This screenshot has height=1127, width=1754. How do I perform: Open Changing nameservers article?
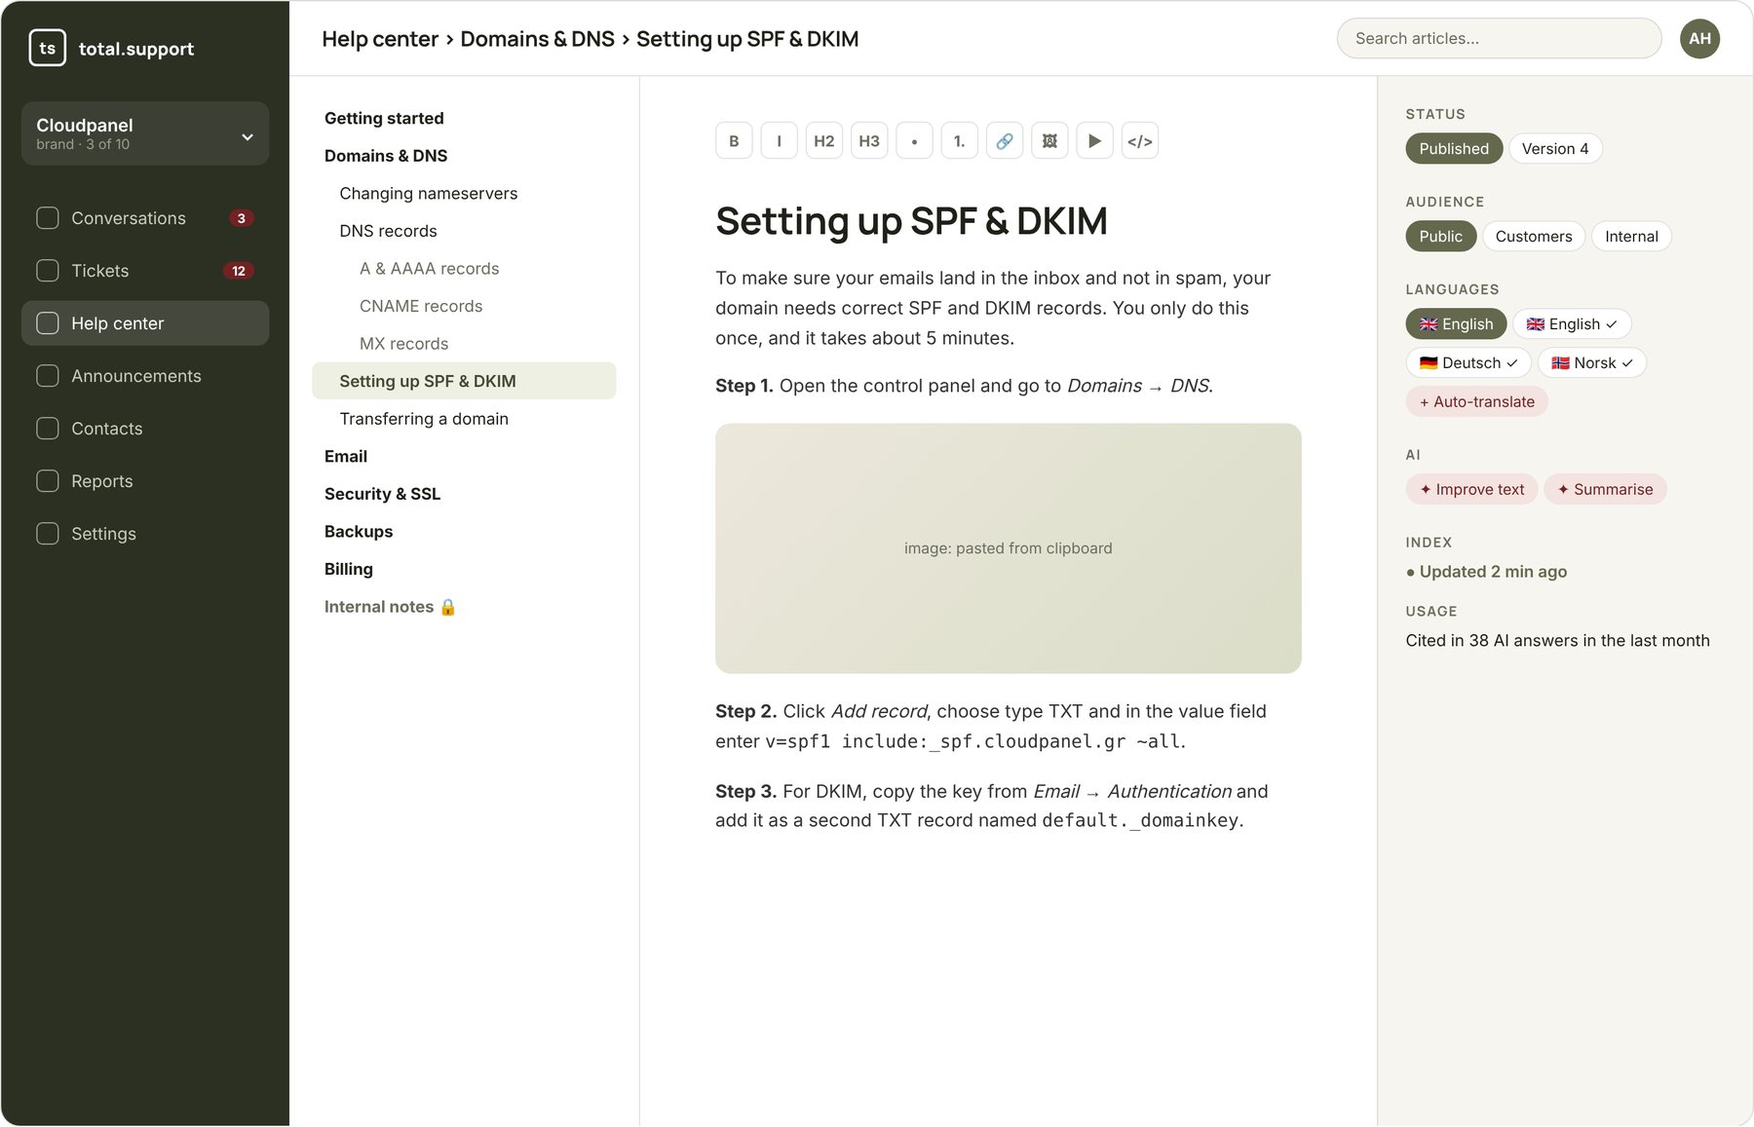pyautogui.click(x=429, y=193)
